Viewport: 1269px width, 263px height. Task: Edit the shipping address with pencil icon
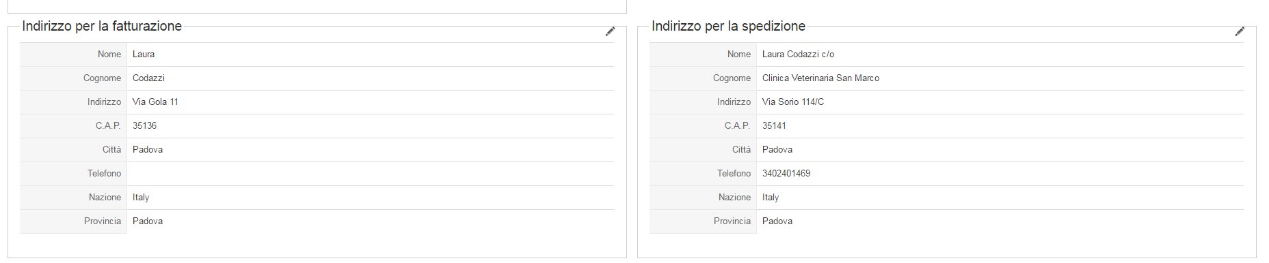(x=1240, y=31)
